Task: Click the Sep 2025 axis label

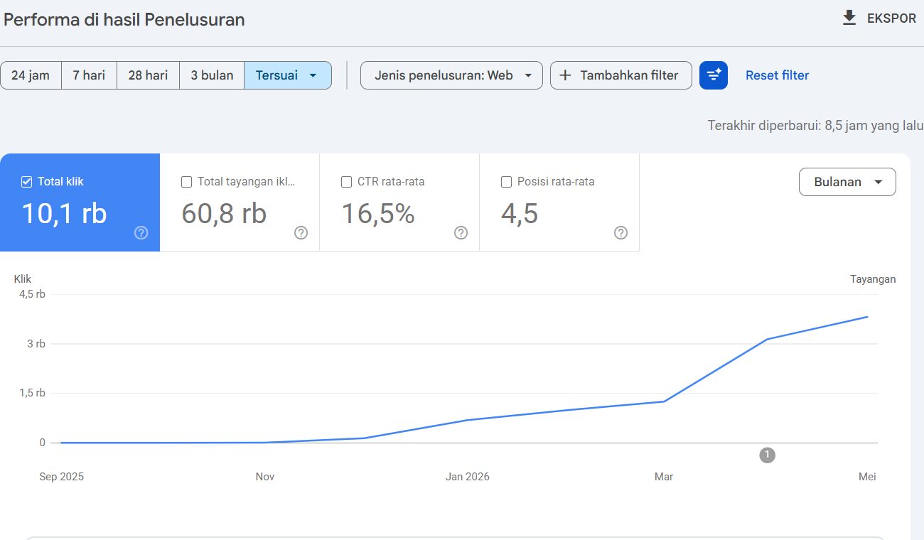Action: 61,477
